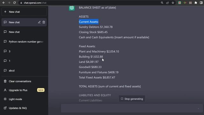
Task: Click the browser forward arrow
Action: pos(9,3)
